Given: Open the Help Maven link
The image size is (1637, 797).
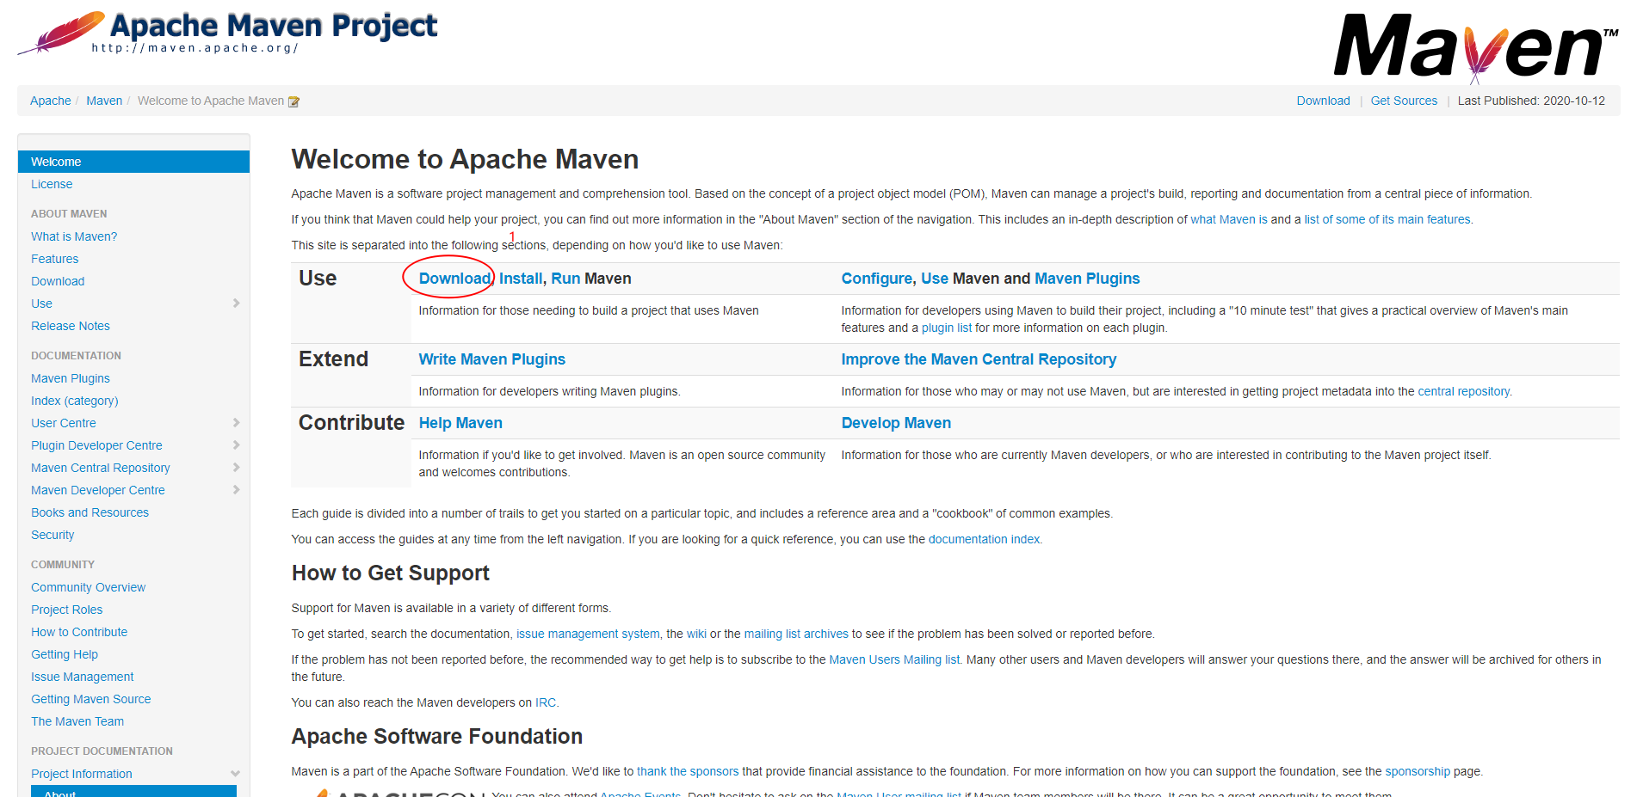Looking at the screenshot, I should 460,423.
